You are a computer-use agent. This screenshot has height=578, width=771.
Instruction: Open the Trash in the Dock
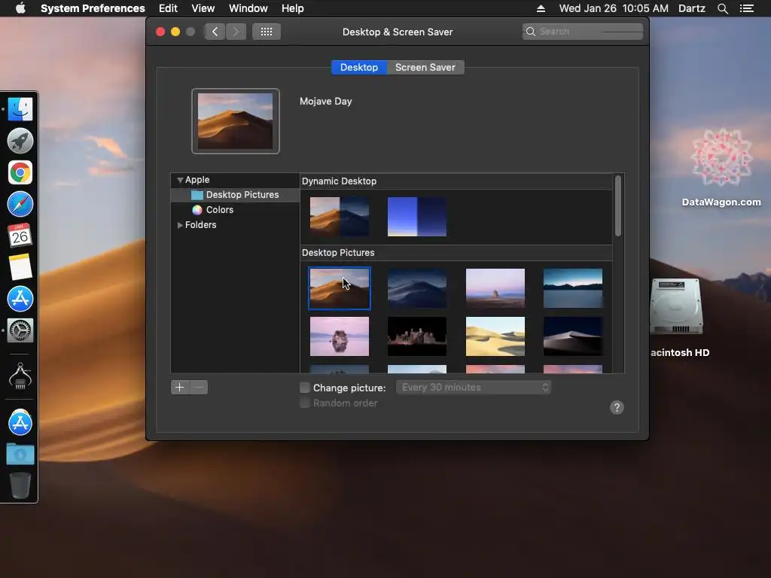[20, 485]
